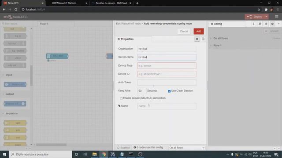Click the Auth Token input field
282x158 pixels.
tap(167, 83)
